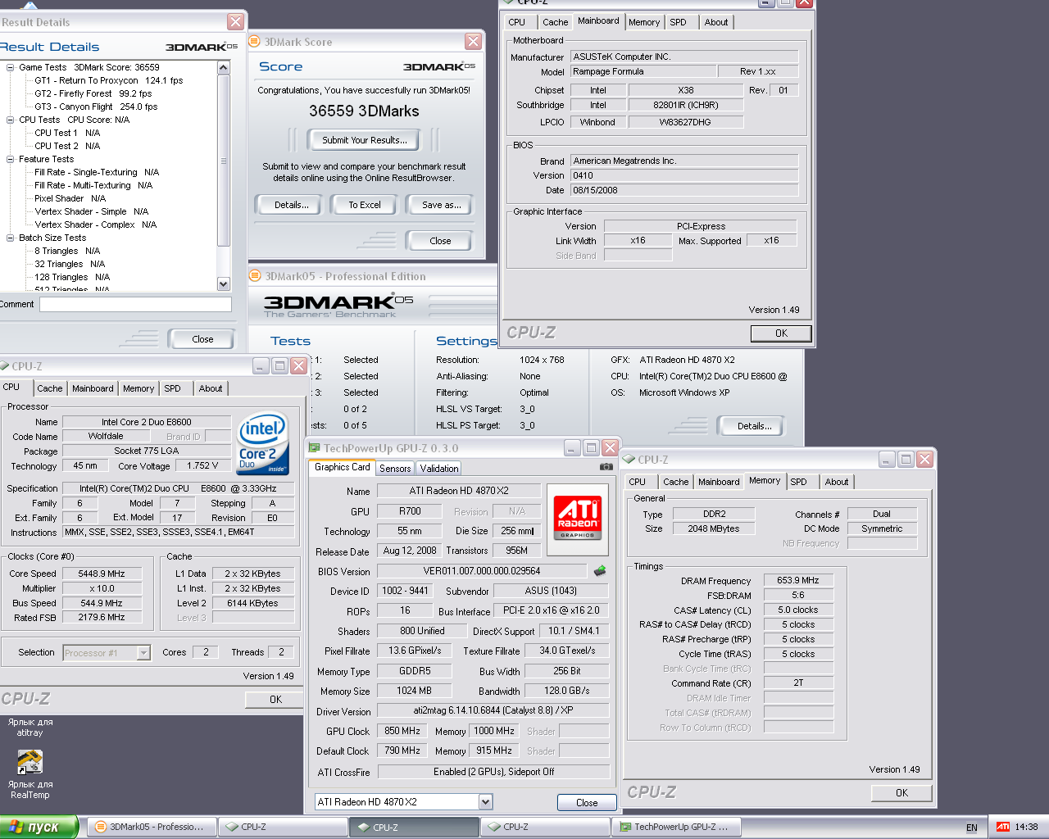
Task: Select the RealTemp shortcut desktop icon
Action: [30, 775]
